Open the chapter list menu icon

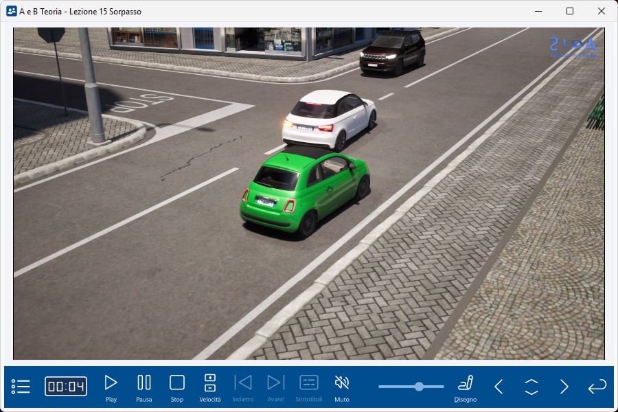21,387
